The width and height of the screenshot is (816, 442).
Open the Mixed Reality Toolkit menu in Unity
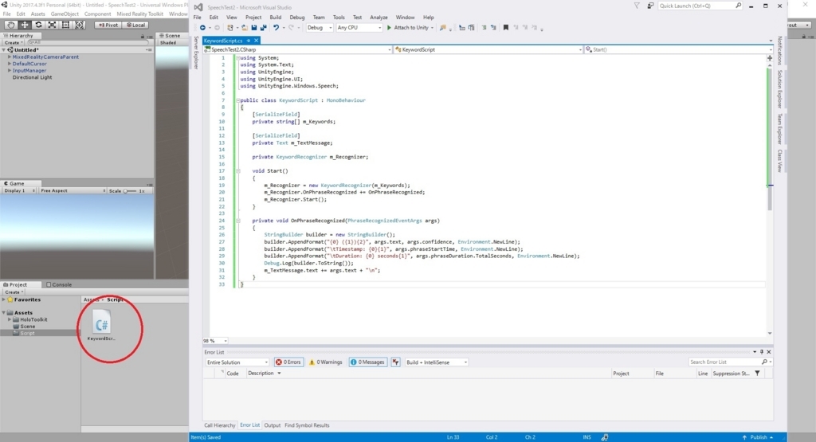coord(140,14)
